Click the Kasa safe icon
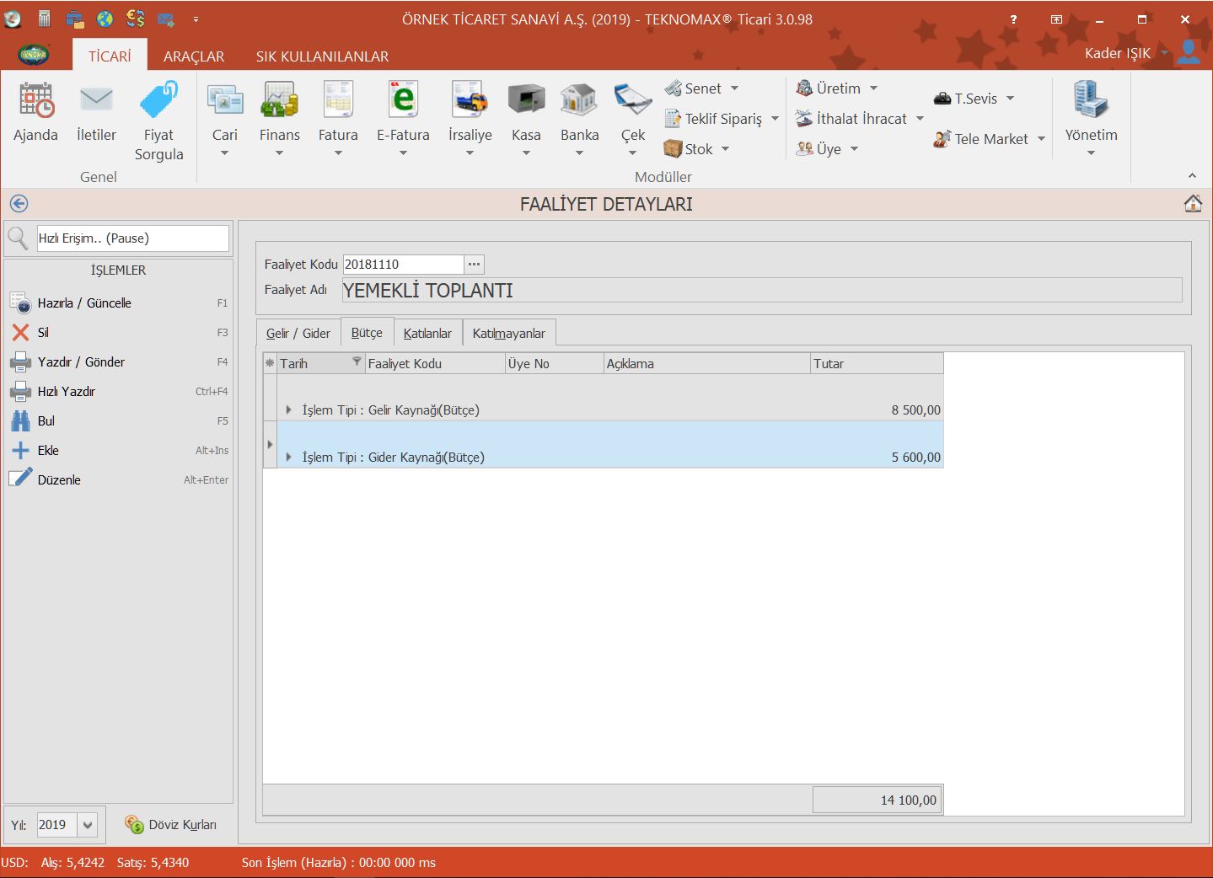This screenshot has height=878, width=1213. (x=526, y=101)
